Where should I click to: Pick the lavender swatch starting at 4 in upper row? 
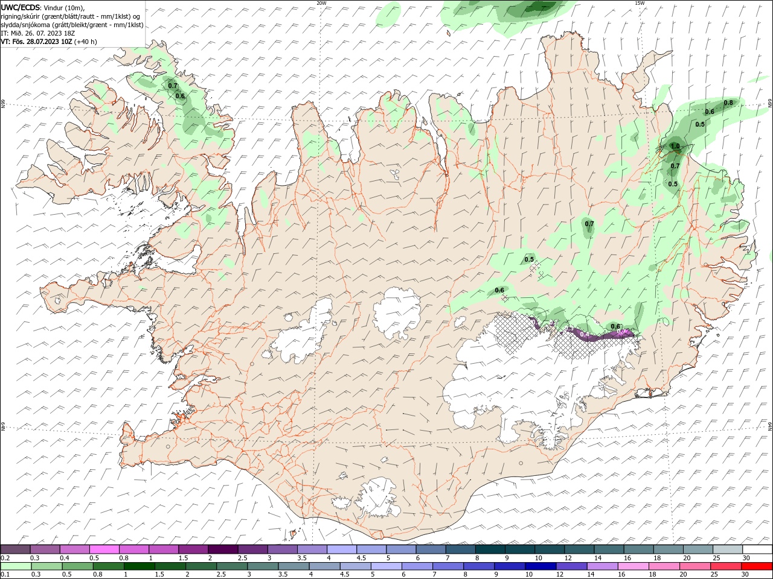[341, 549]
